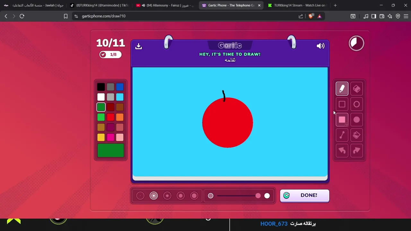Mute the Gartic Phone sound
This screenshot has height=231, width=411.
pos(320,46)
